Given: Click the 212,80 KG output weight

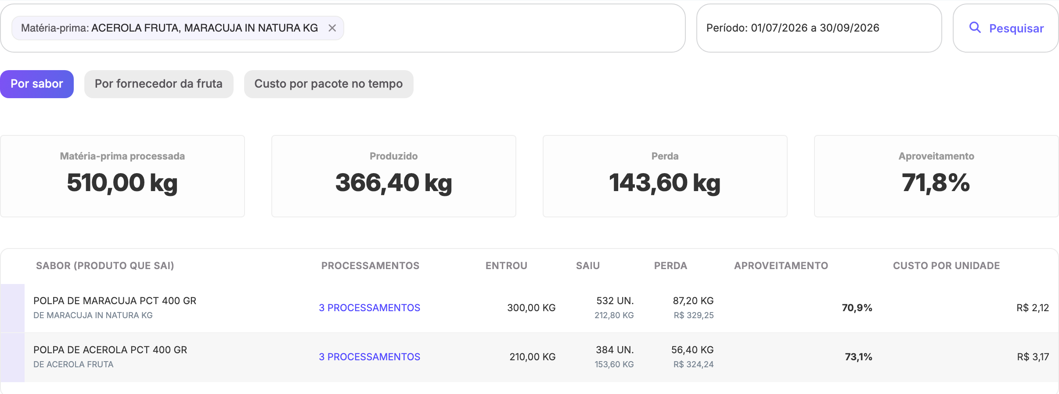Looking at the screenshot, I should pos(614,315).
